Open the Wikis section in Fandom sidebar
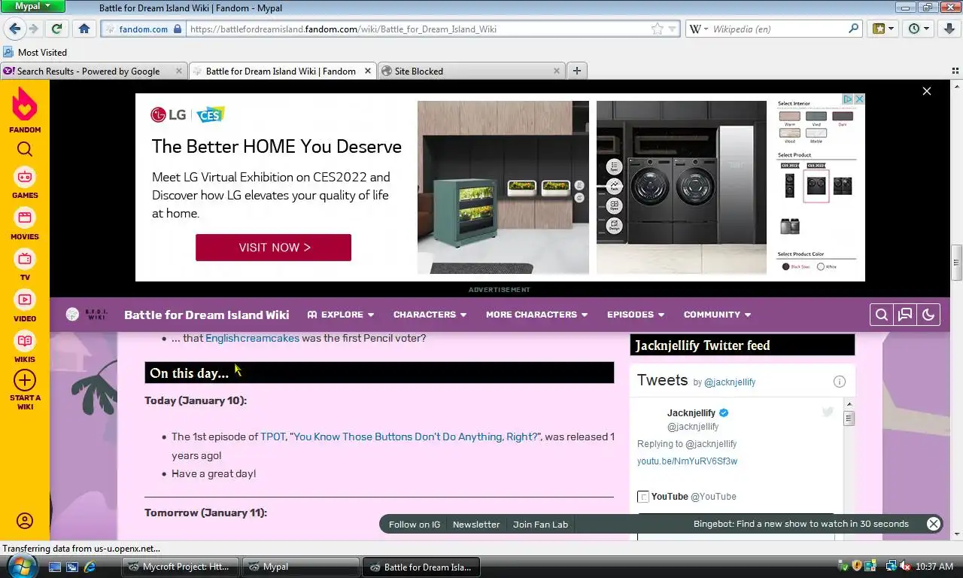This screenshot has height=578, width=963. coord(25,346)
